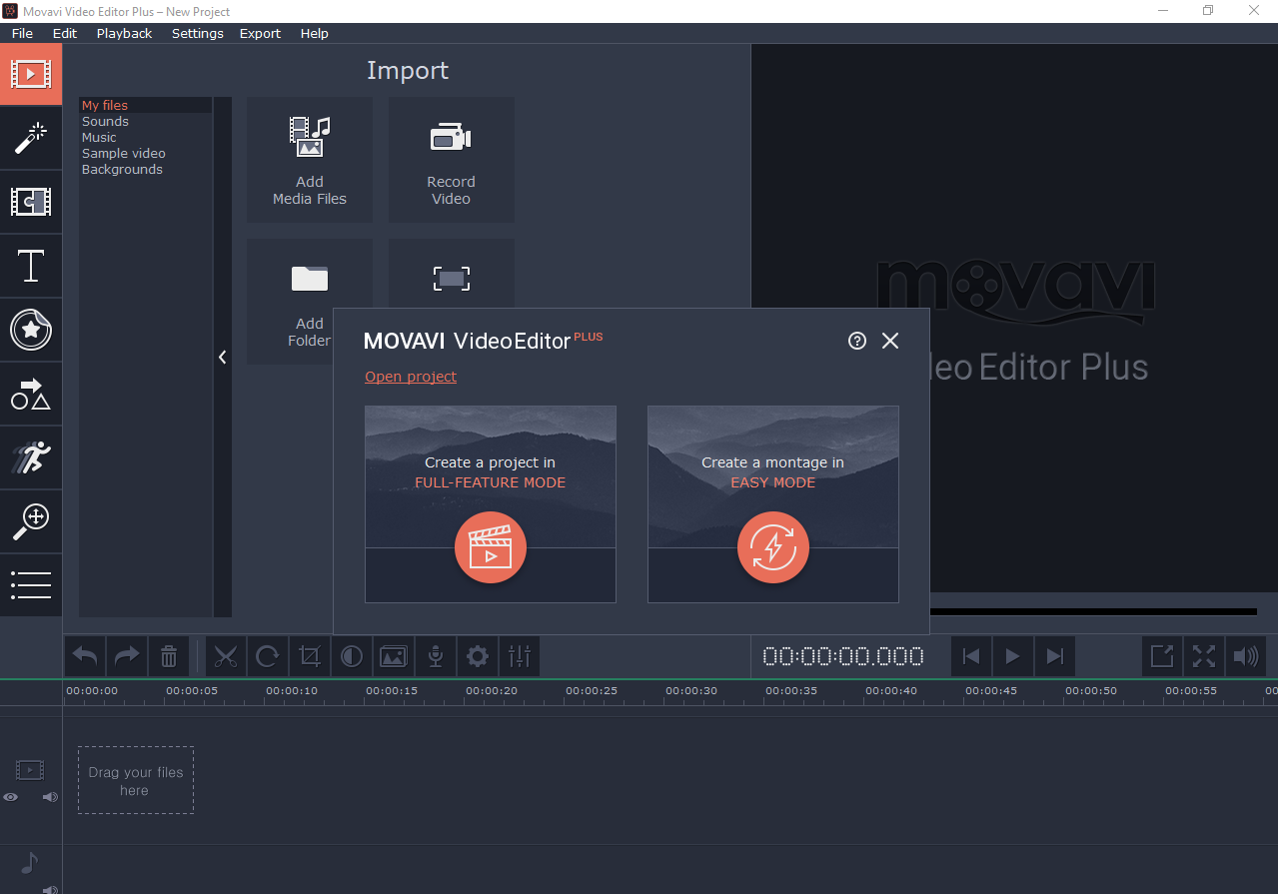The height and width of the screenshot is (894, 1278).
Task: Open the Stickers panel in the sidebar
Action: tap(31, 330)
